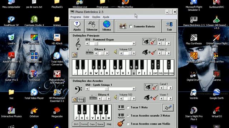Open the Ajuda help toolbar button
The height and width of the screenshot is (128, 229).
(77, 26)
